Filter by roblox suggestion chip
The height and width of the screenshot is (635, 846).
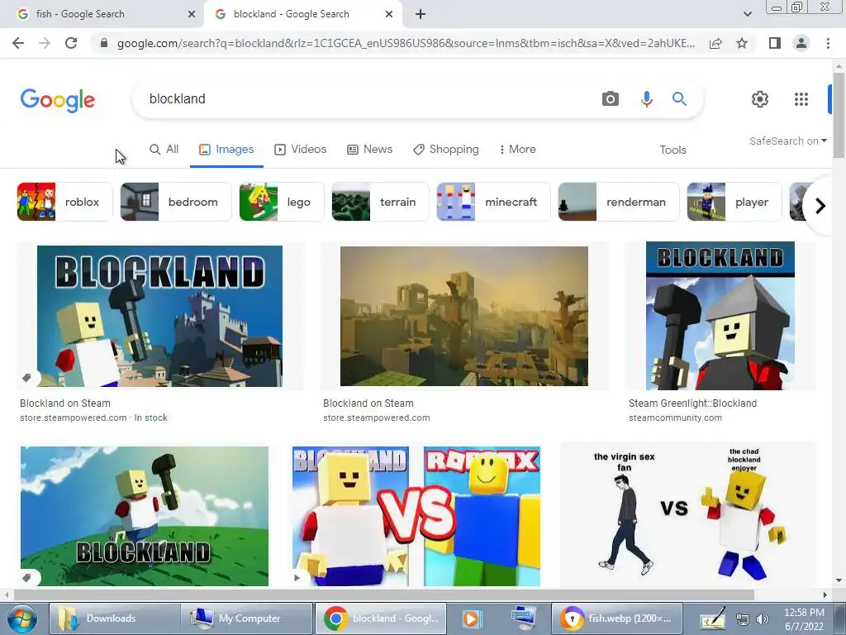click(x=64, y=202)
